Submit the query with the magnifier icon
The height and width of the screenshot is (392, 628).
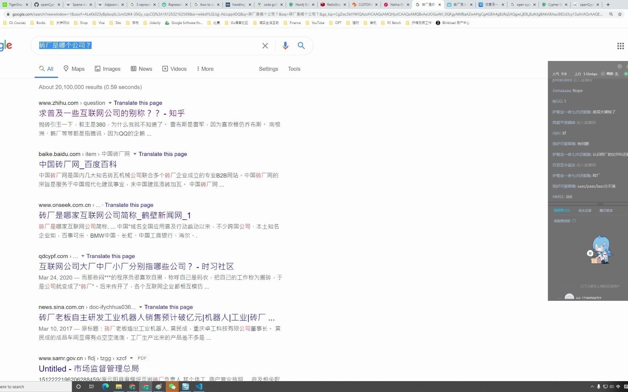301,46
